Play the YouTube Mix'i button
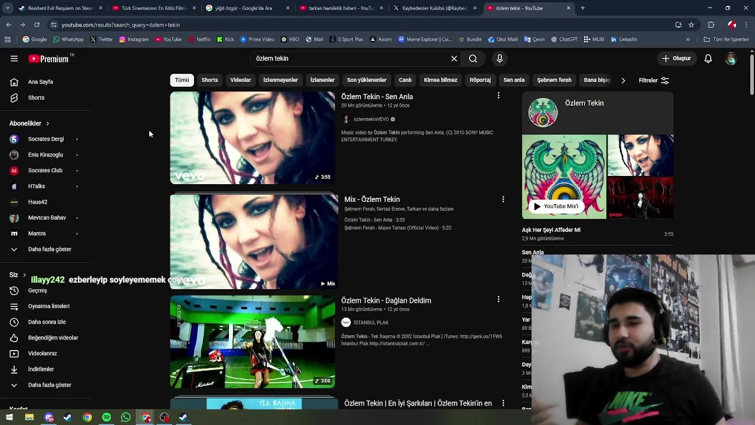This screenshot has width=755, height=425. click(556, 206)
